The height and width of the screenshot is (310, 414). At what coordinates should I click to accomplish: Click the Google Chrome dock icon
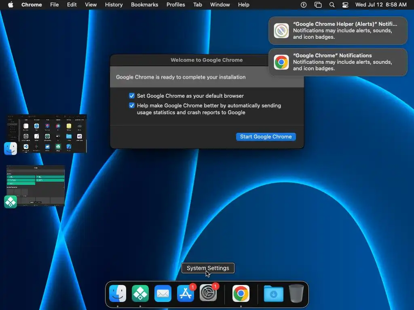click(241, 293)
